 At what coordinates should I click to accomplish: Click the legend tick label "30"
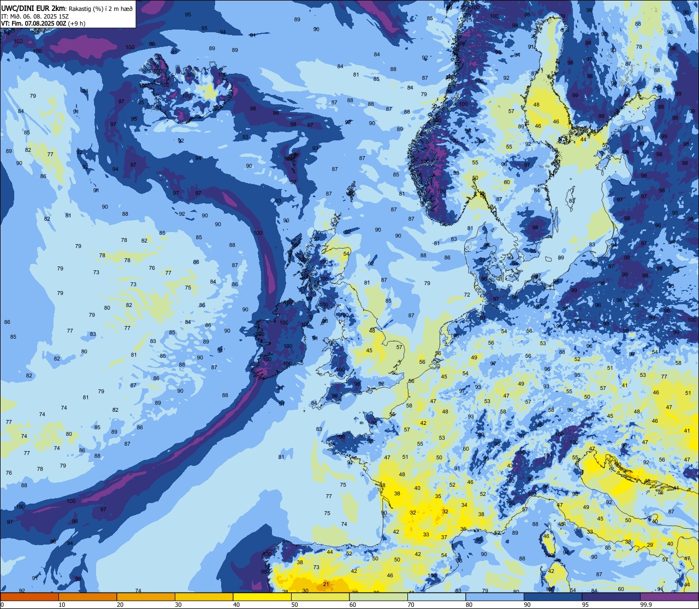tap(178, 605)
